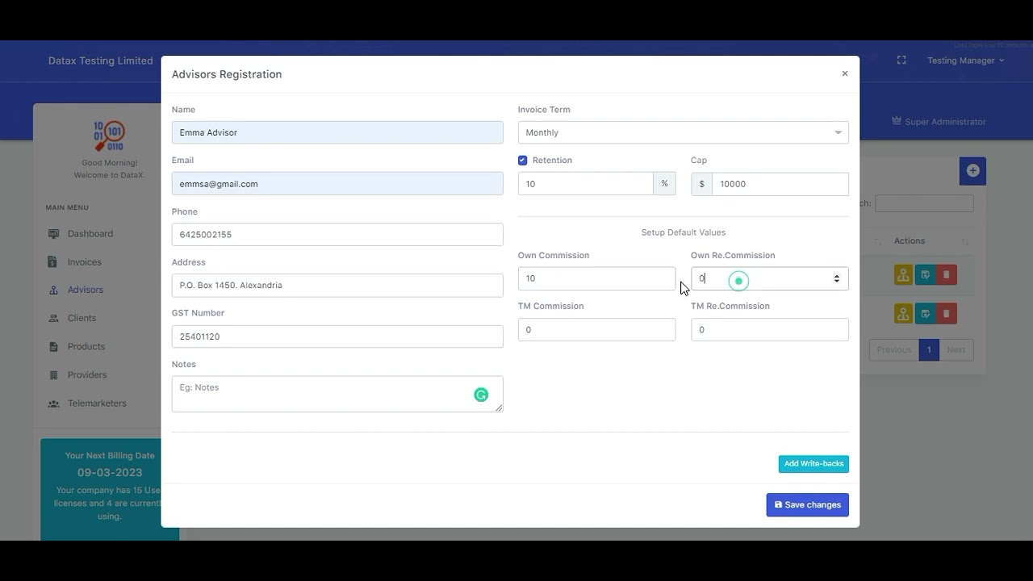Click the Own Commission field

coord(597,278)
